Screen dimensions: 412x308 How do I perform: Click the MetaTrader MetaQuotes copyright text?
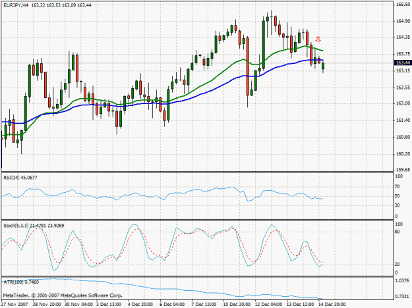(x=63, y=295)
